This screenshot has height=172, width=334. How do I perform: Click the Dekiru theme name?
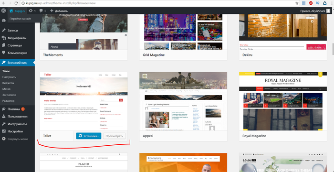click(x=247, y=55)
